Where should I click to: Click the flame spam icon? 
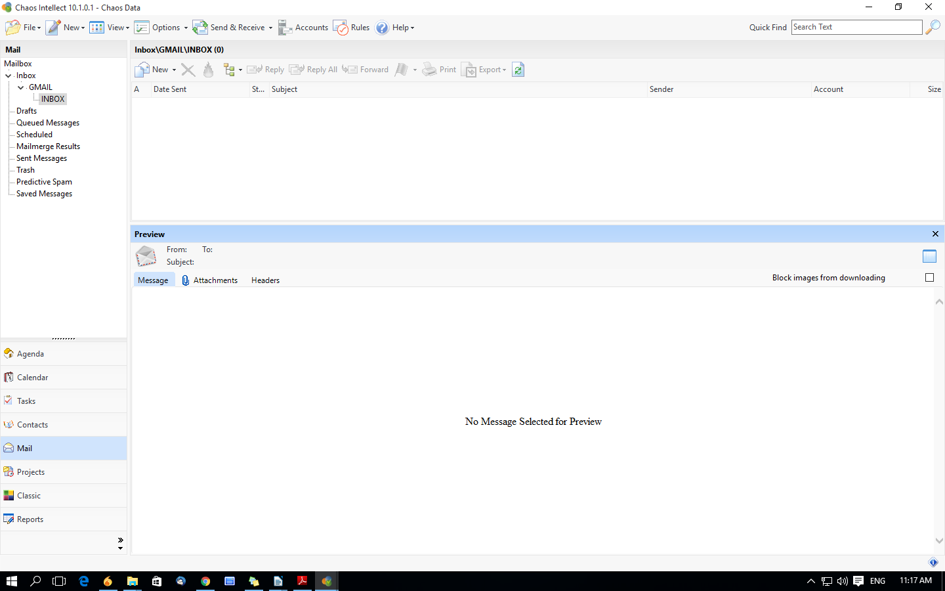point(209,70)
